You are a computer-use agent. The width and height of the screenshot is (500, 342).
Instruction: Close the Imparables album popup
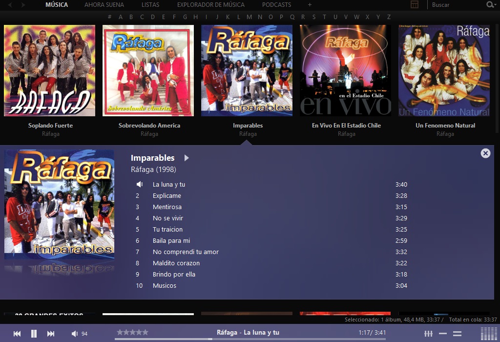(485, 153)
